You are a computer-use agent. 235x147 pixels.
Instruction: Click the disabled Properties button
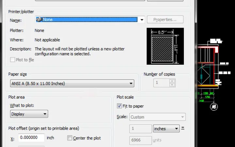click(165, 20)
